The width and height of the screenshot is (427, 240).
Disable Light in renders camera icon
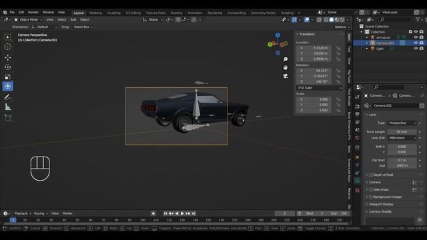pyautogui.click(x=422, y=49)
